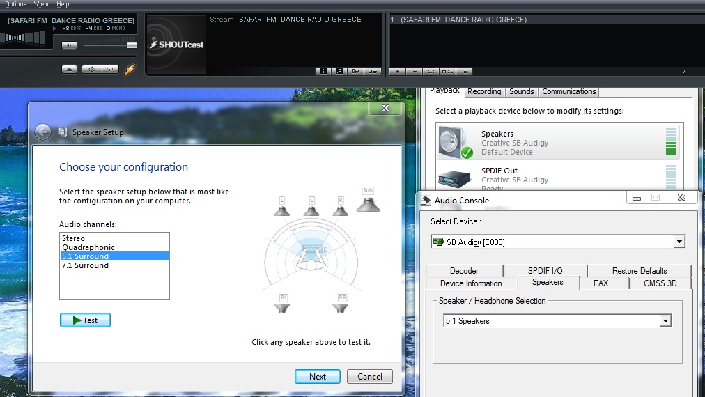Select Quadraphonic in Audio channels list

pos(114,247)
